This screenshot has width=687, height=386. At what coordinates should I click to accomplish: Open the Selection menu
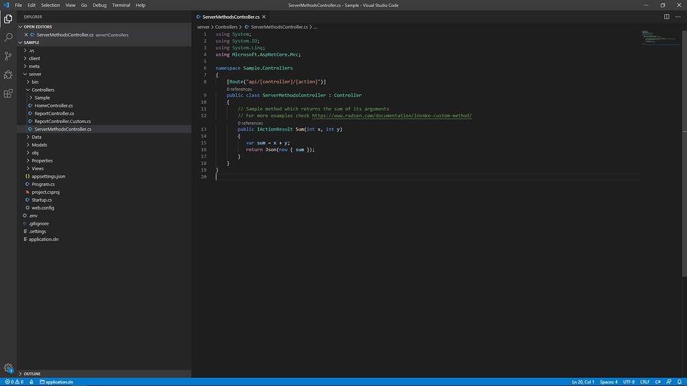click(50, 5)
